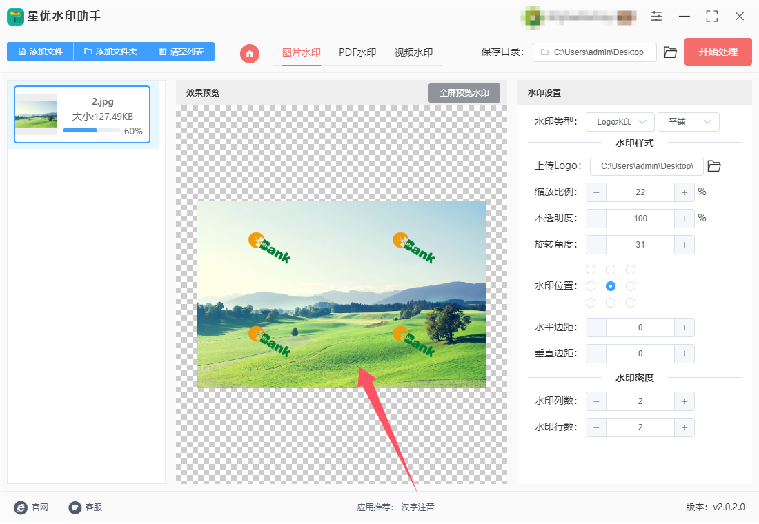Open the 客服 customer service icon
Screen dimensions: 759x524
coord(75,507)
